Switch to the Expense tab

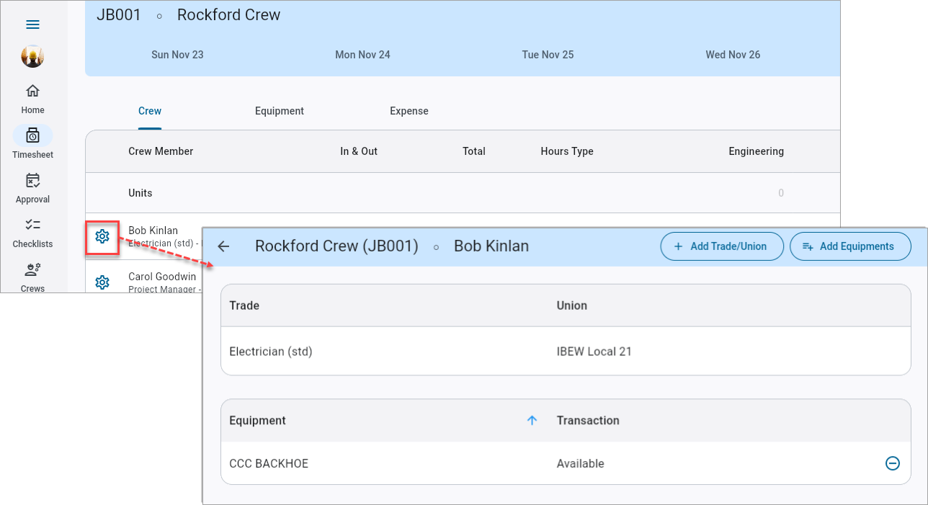(409, 111)
